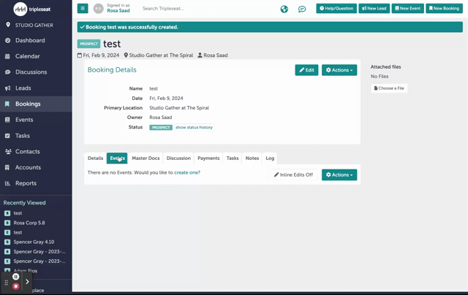The height and width of the screenshot is (295, 468).
Task: Switch to the Master Docs tab
Action: click(x=146, y=158)
